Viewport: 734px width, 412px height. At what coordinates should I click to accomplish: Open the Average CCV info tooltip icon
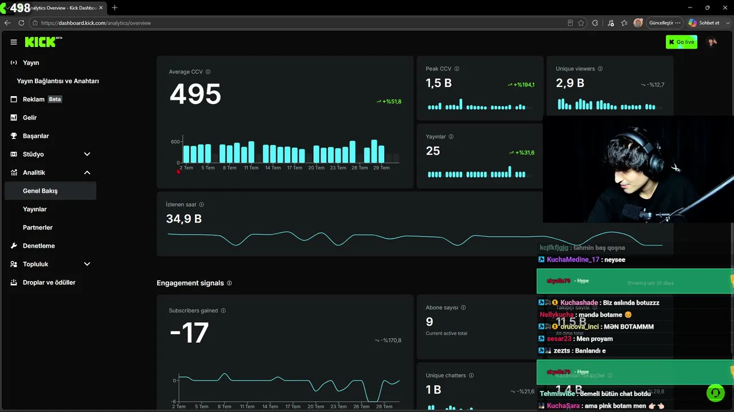(x=208, y=72)
